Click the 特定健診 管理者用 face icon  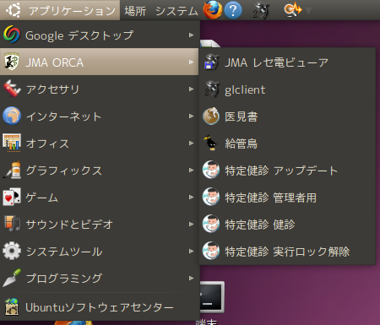click(x=211, y=197)
